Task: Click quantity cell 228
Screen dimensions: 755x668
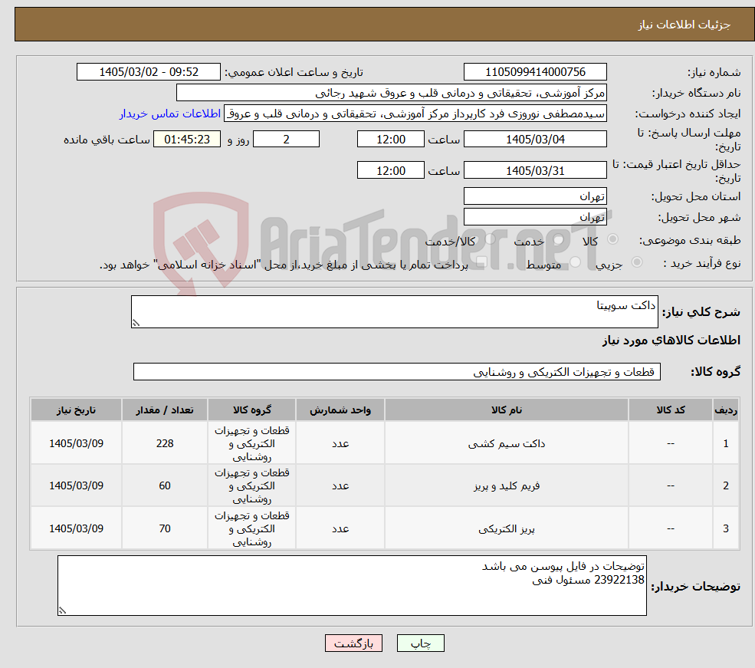Action: [x=165, y=443]
